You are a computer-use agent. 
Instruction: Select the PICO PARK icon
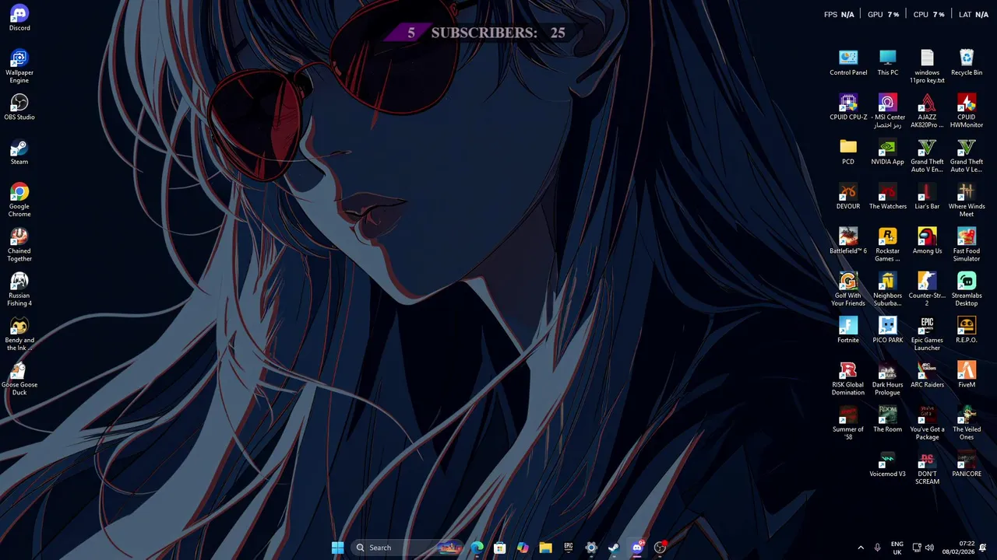click(888, 330)
